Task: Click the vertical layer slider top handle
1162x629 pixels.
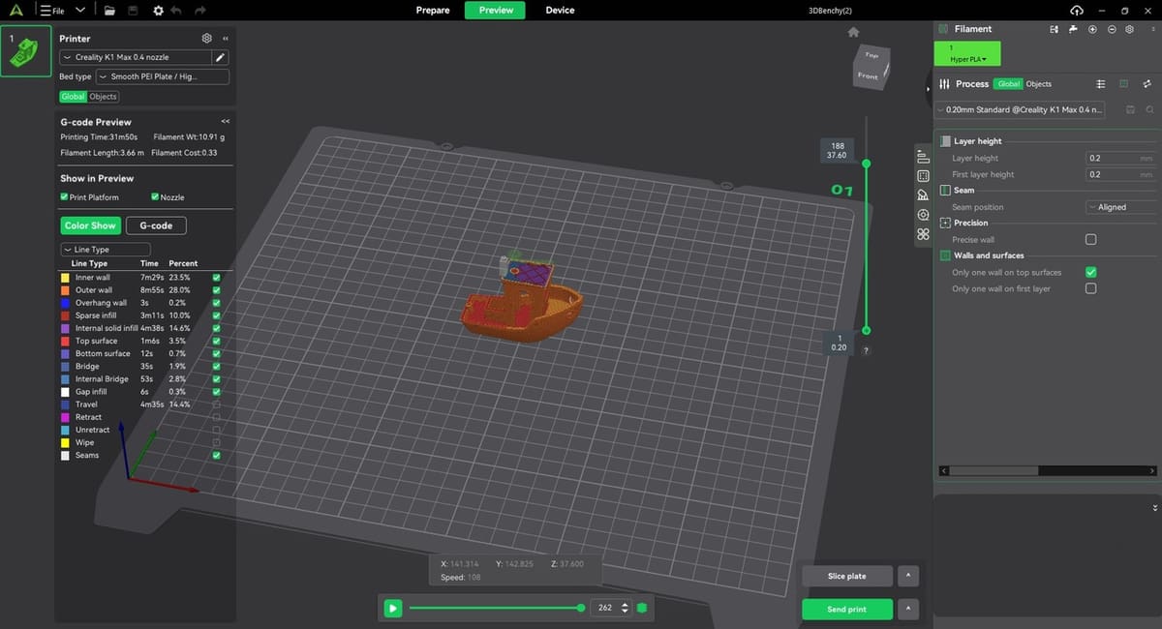Action: point(866,164)
